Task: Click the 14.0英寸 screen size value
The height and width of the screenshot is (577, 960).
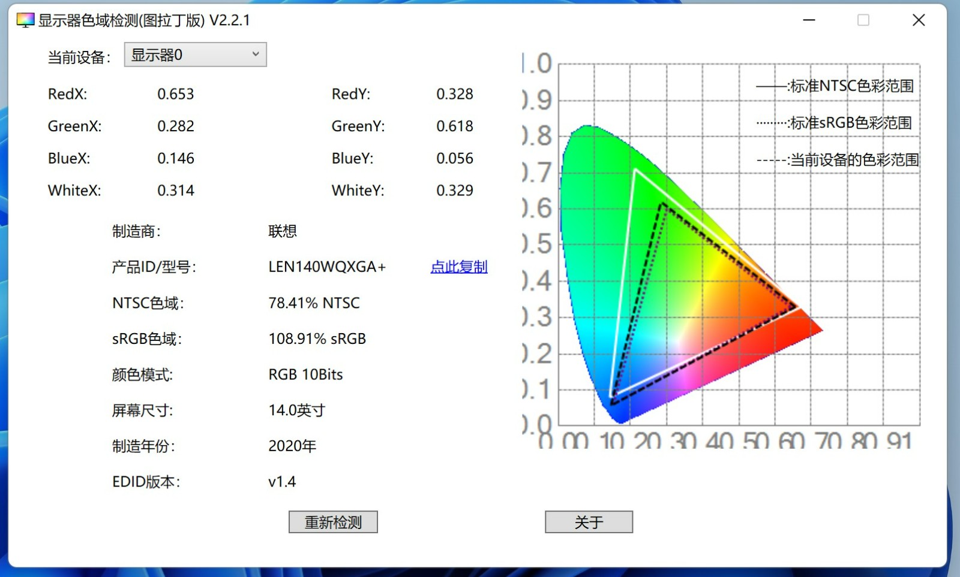Action: 296,410
